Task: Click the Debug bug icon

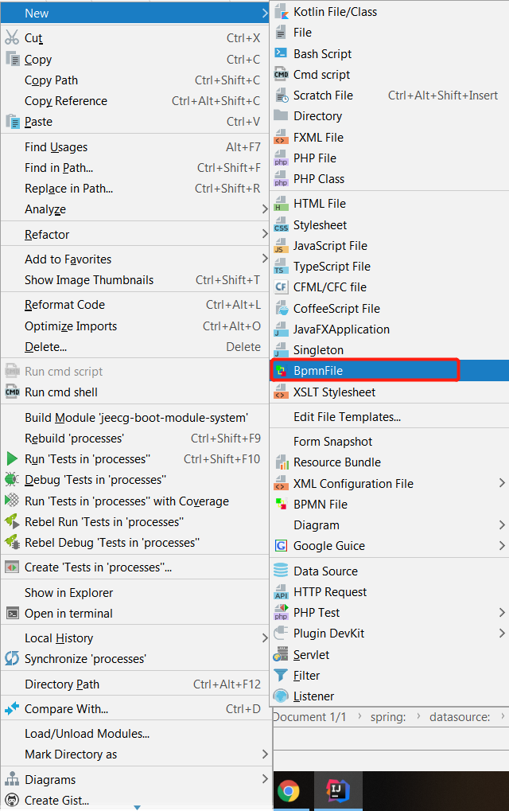Action: (12, 479)
